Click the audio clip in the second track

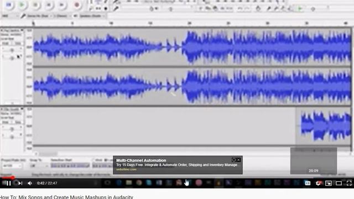click(323, 126)
